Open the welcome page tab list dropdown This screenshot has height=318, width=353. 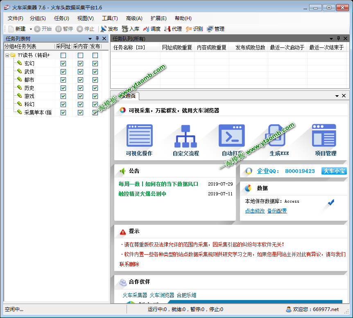[x=337, y=96]
